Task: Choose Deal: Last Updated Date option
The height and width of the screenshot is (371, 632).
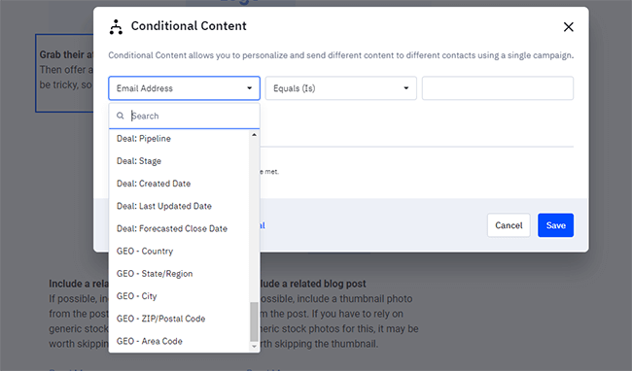Action: (179, 206)
